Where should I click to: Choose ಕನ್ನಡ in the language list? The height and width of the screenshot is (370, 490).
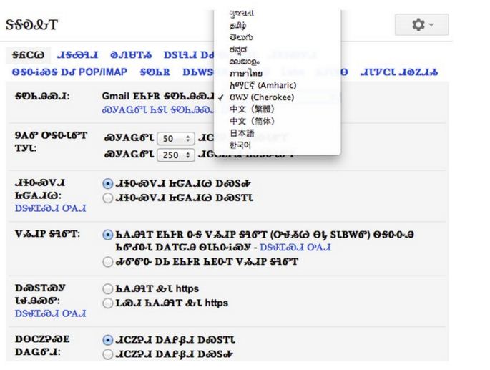point(238,49)
